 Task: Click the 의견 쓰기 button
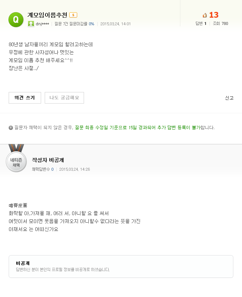(x=25, y=98)
